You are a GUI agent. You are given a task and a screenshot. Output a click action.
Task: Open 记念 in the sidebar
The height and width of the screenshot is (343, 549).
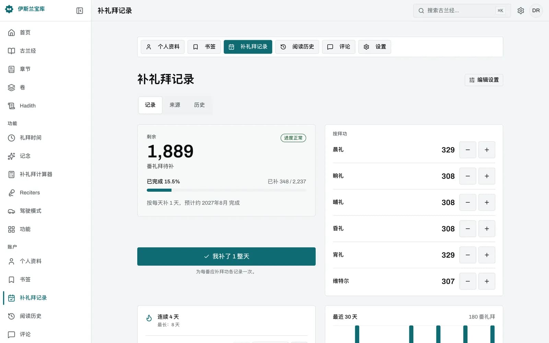[x=46, y=156]
